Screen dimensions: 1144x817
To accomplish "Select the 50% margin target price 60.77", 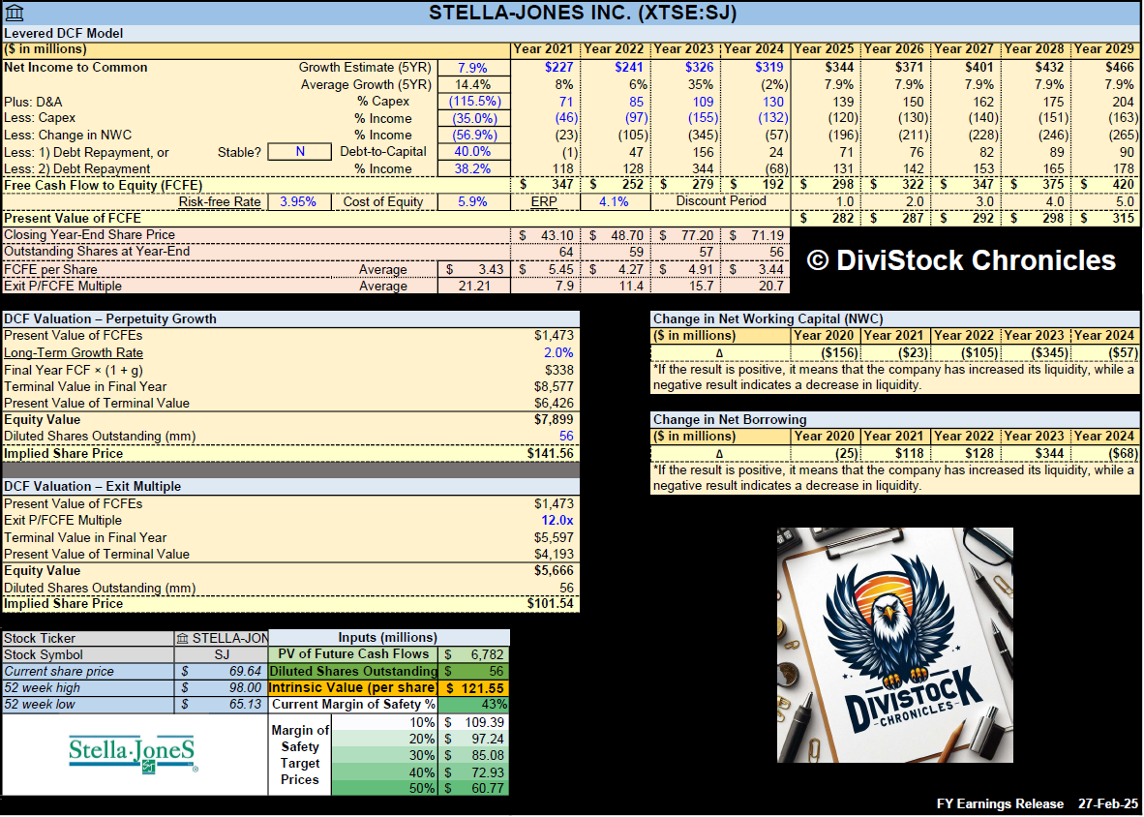I will coord(474,789).
